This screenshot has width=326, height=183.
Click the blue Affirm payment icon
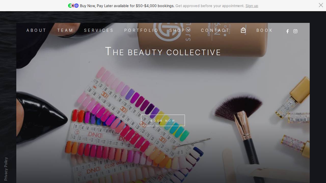click(x=76, y=5)
